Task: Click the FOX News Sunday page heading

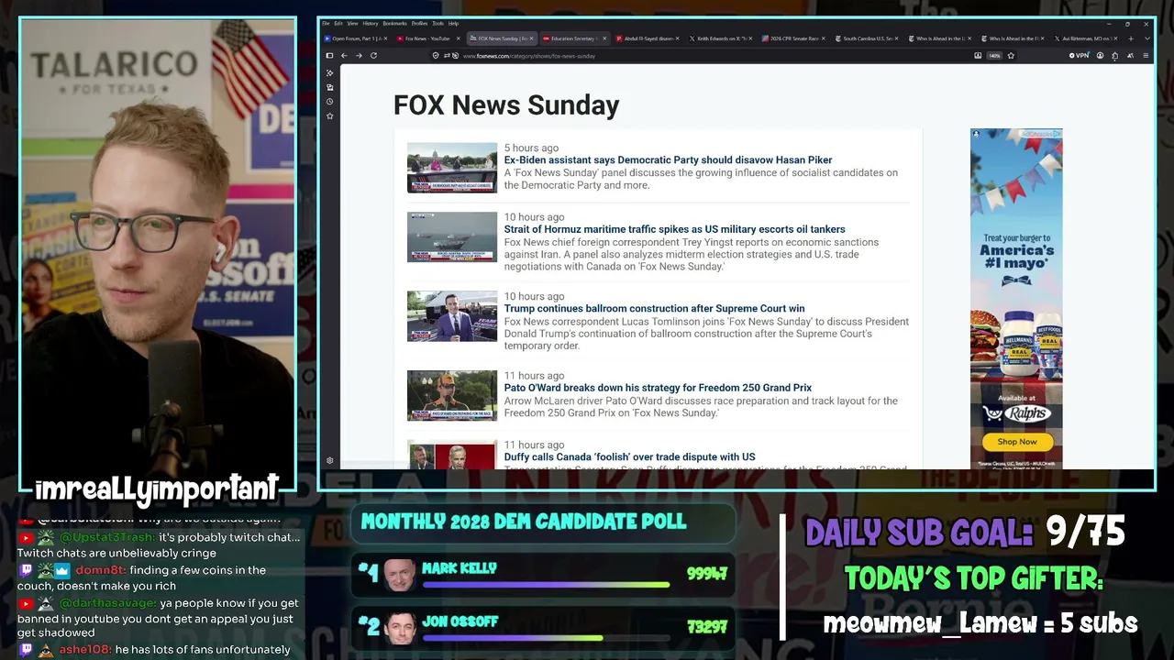Action: point(506,105)
